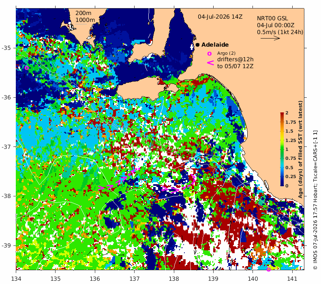
Task: Click the dark blue bottom of the colorbar
Action: click(282, 184)
